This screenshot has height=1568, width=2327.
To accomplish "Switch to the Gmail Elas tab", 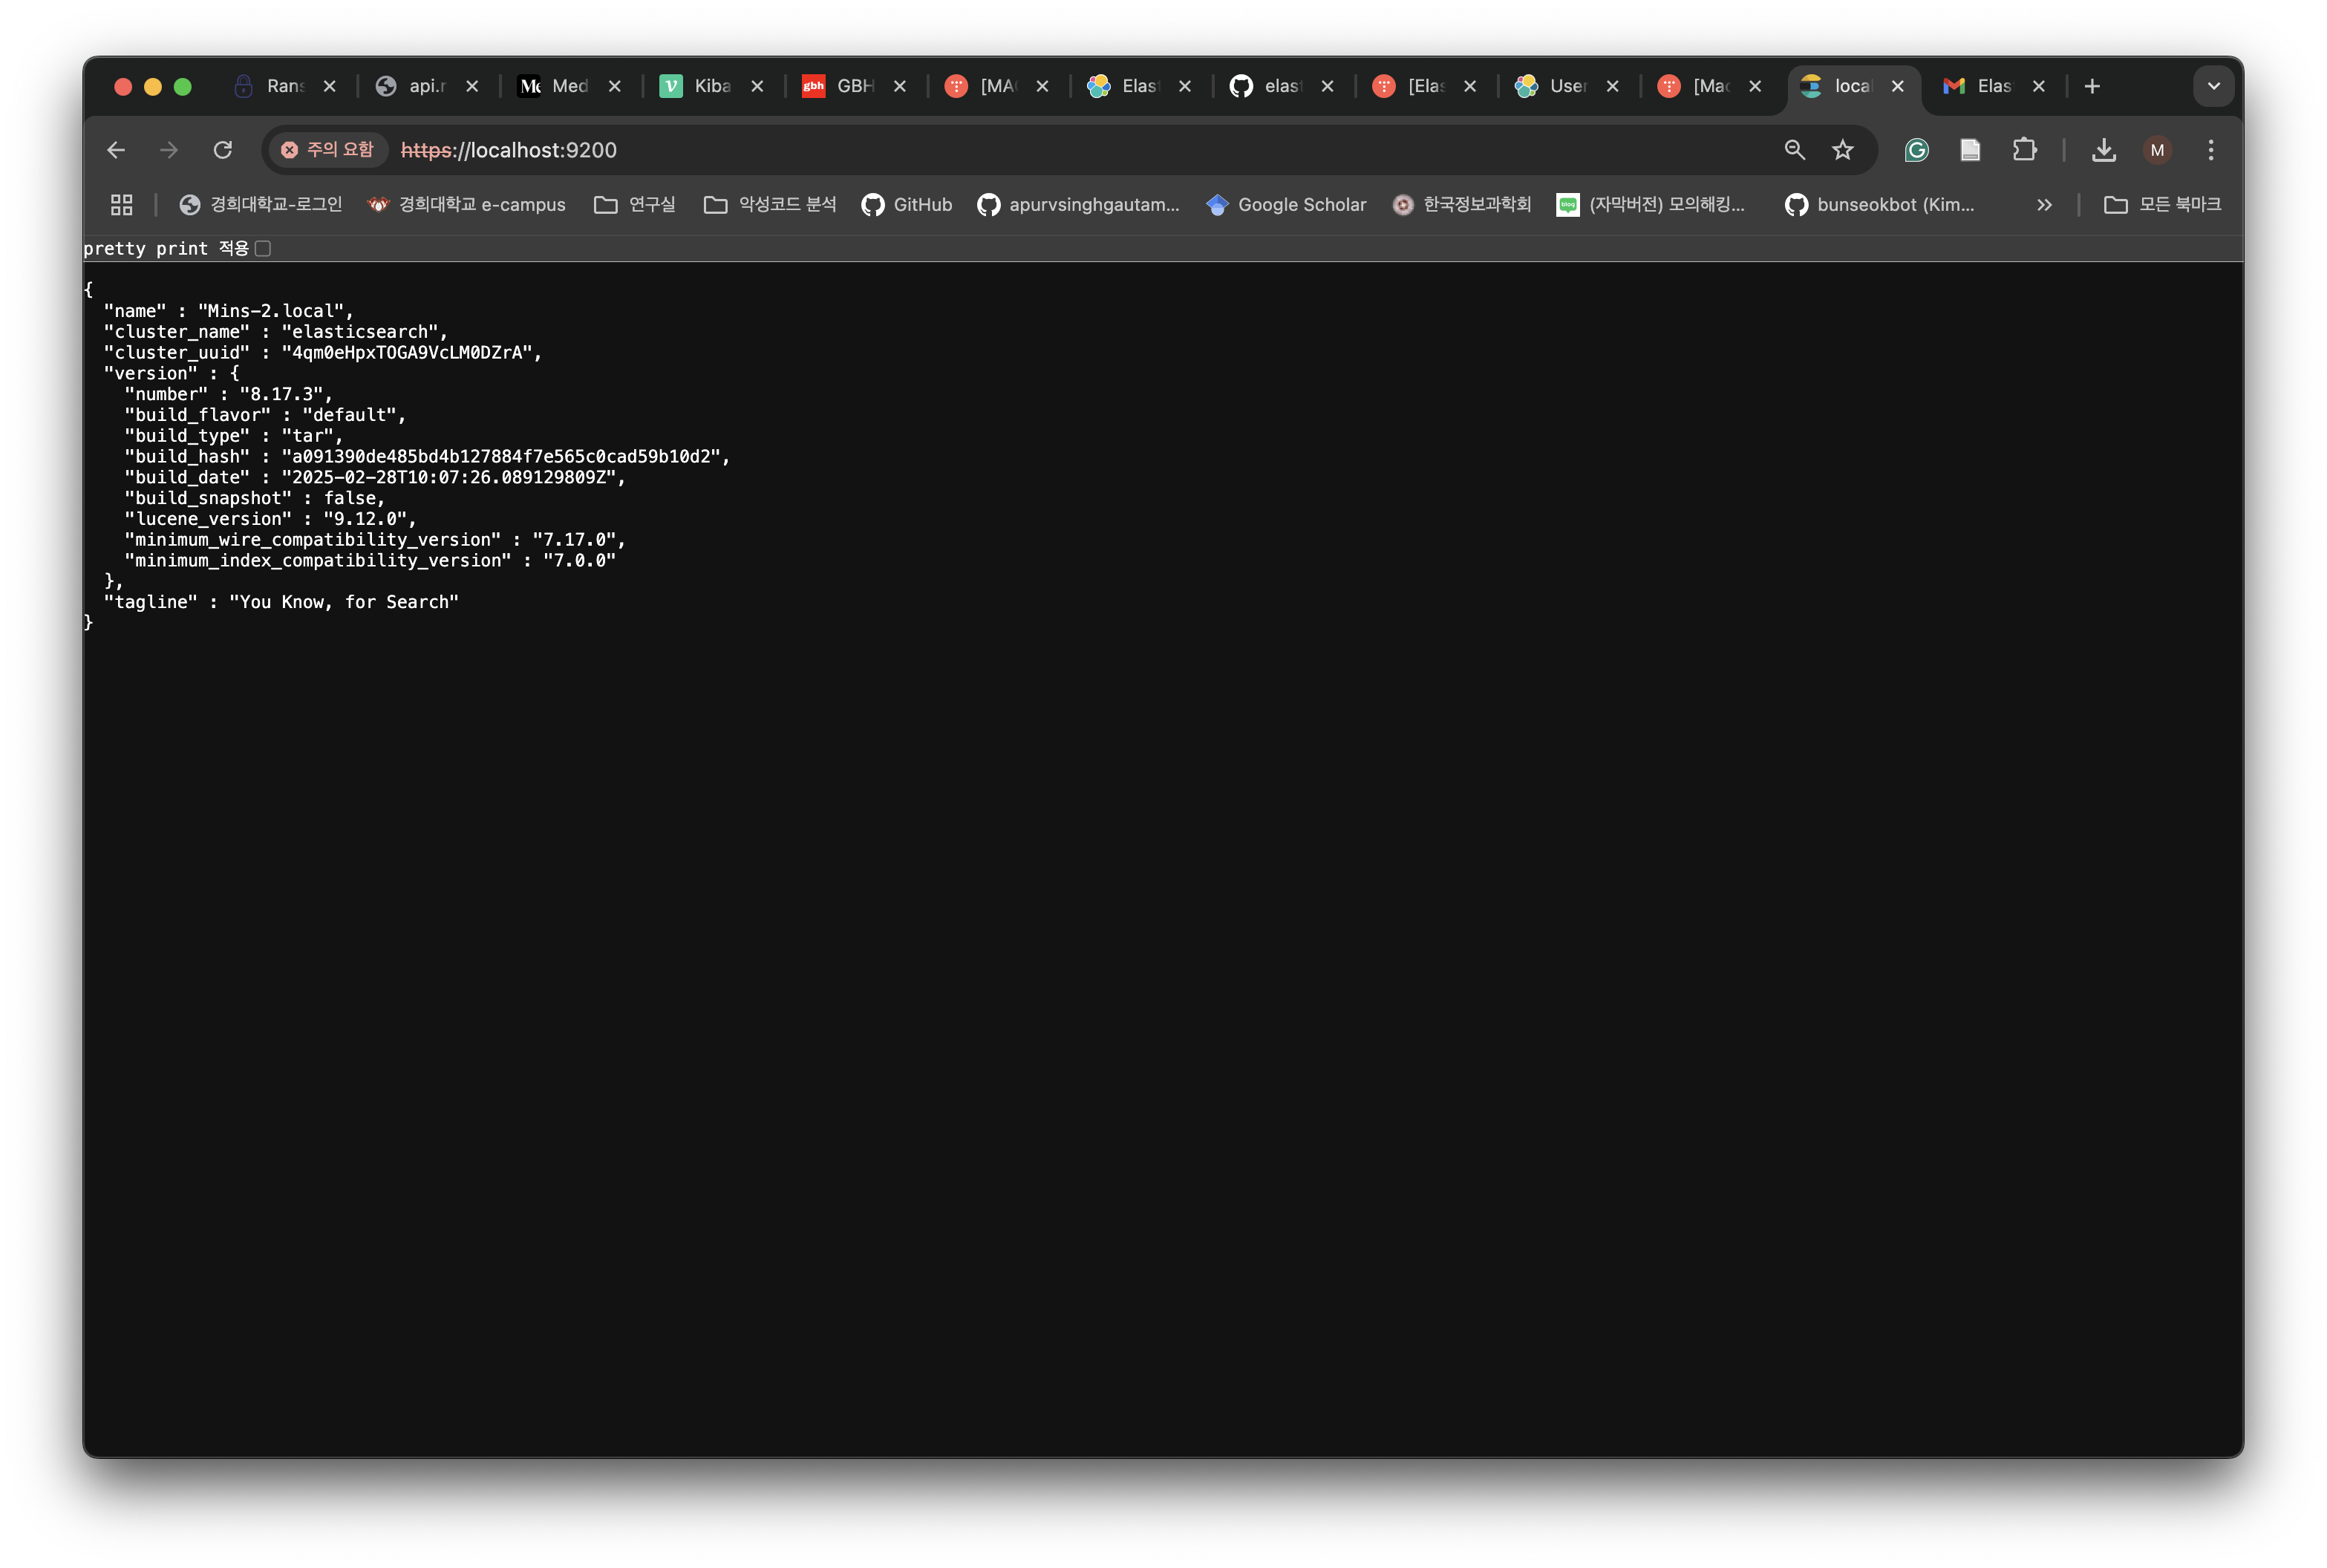I will click(x=1980, y=86).
